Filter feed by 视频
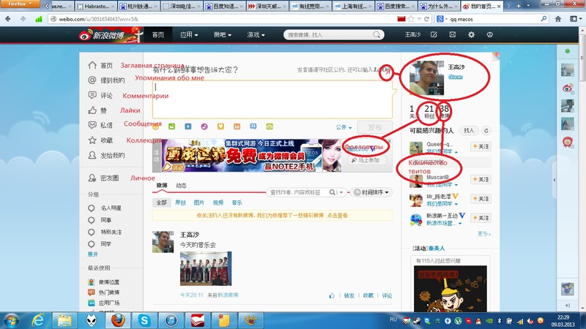 (x=218, y=203)
